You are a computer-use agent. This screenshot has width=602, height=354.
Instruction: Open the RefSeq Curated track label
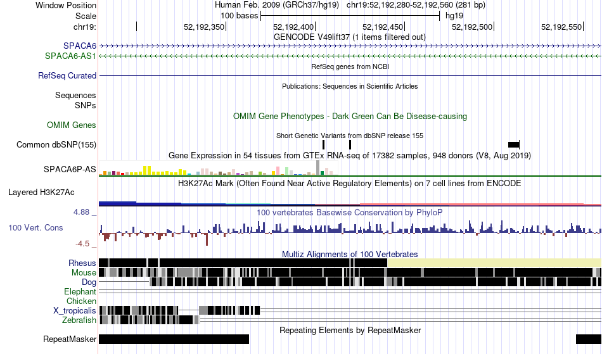(x=67, y=75)
